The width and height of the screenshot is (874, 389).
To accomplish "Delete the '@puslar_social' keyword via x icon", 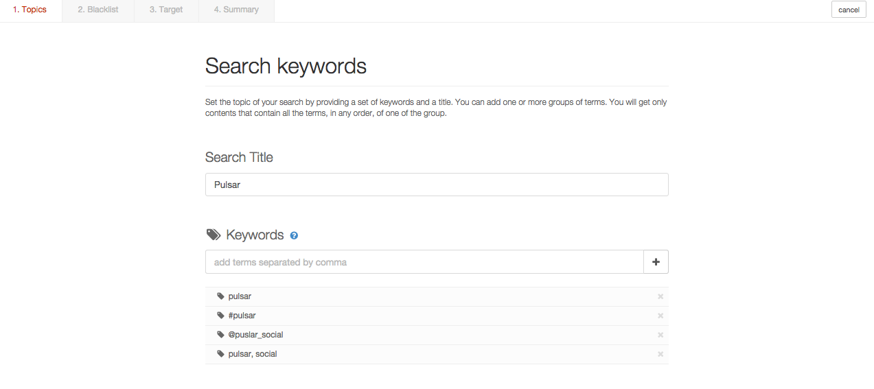I will point(660,335).
